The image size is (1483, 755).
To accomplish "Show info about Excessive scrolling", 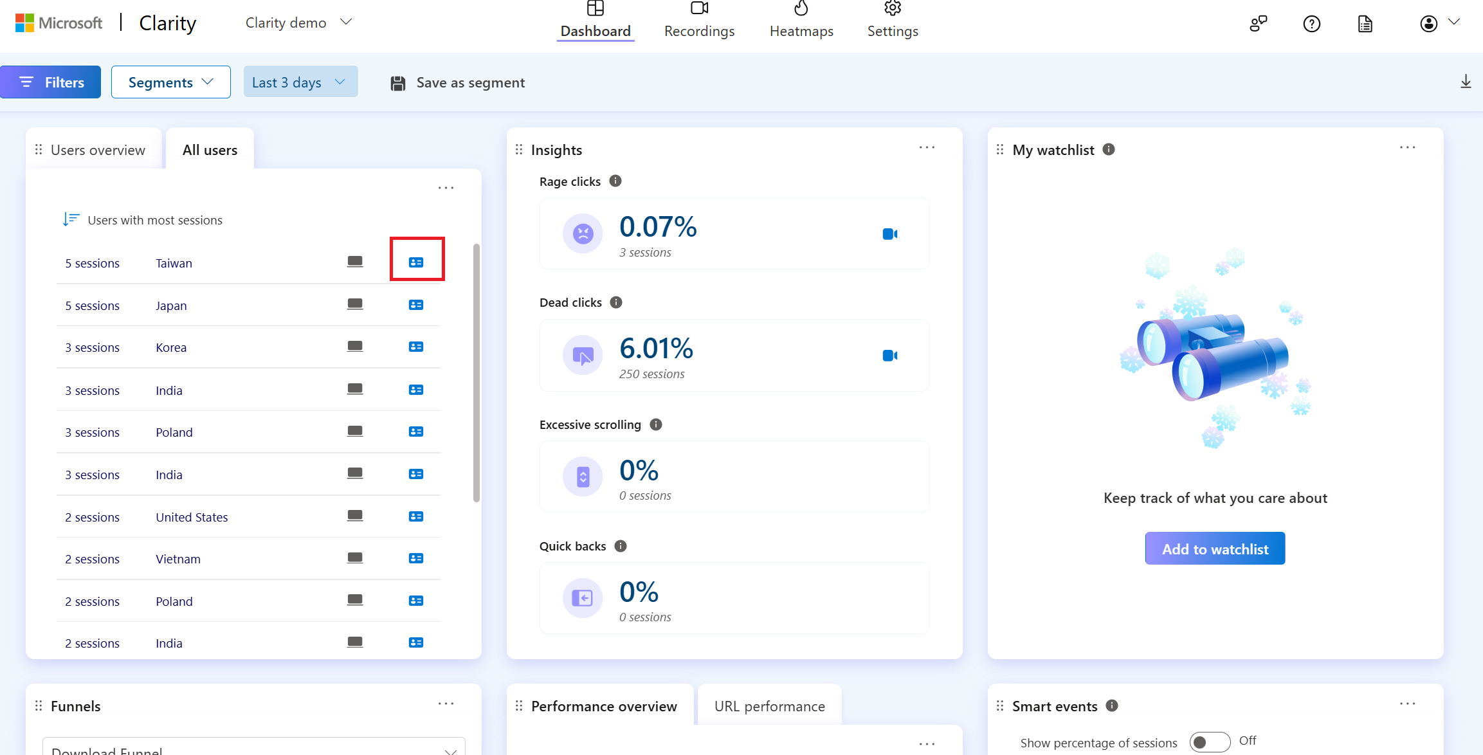I will coord(656,424).
